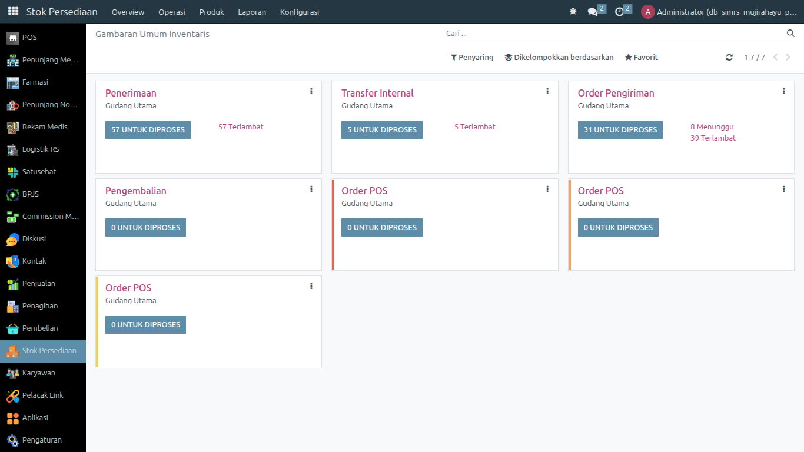Click the refresh view icon
The width and height of the screenshot is (804, 452).
(729, 58)
